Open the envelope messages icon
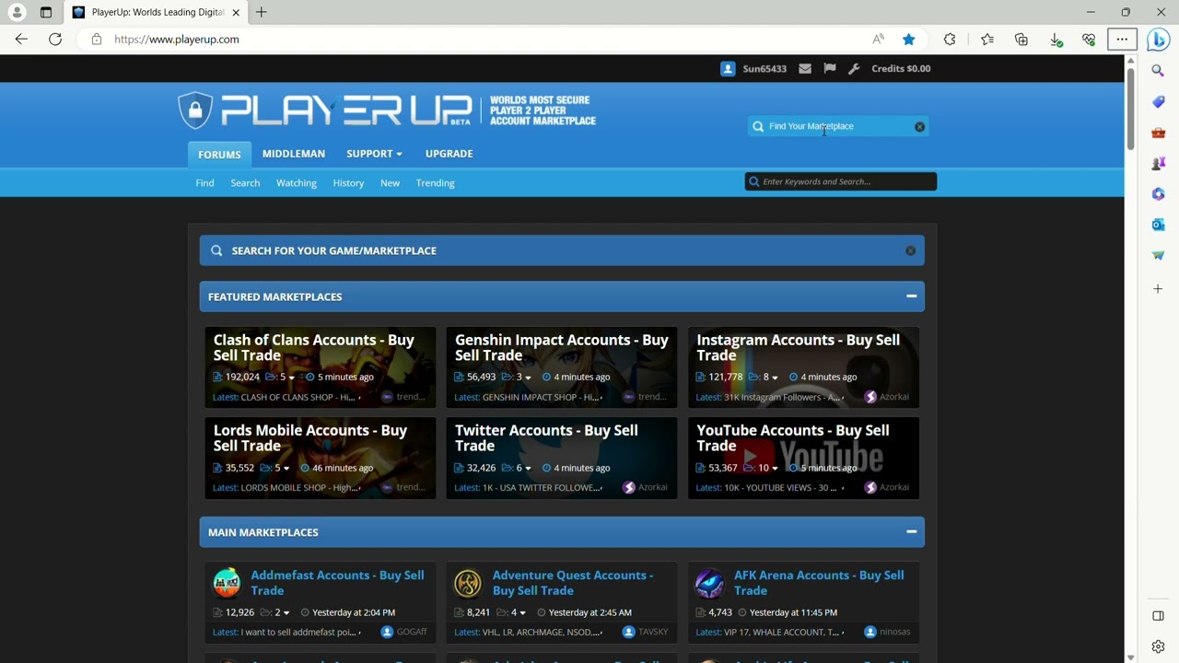1179x663 pixels. (805, 68)
